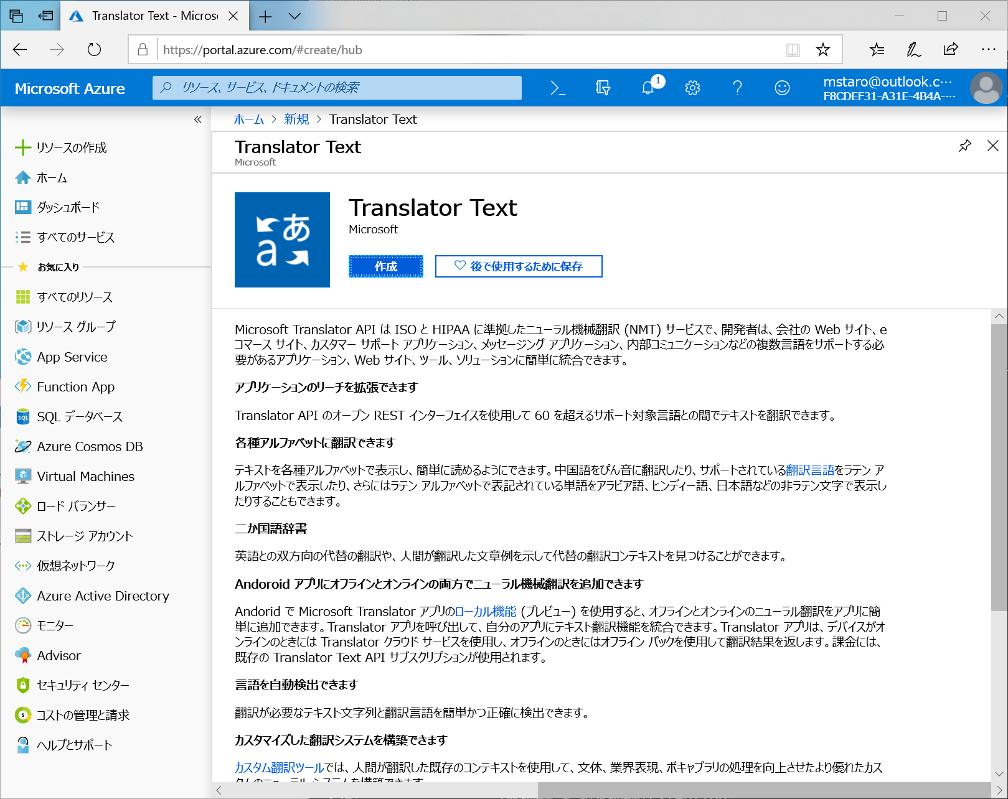1008x799 pixels.
Task: Click the 作成 (Create) button
Action: 386,266
